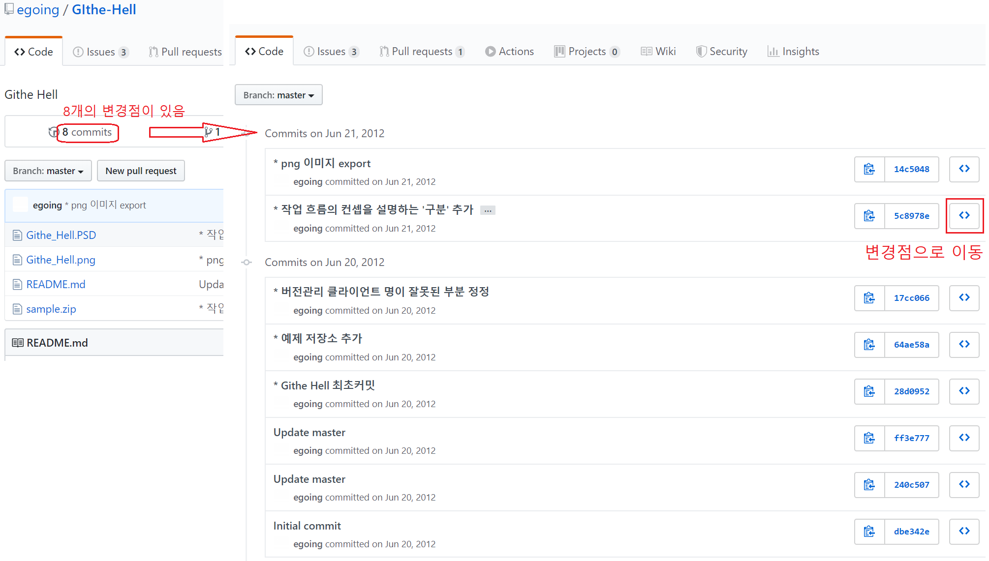
Task: Copy full SHA for commit dbe342e
Action: tap(869, 531)
